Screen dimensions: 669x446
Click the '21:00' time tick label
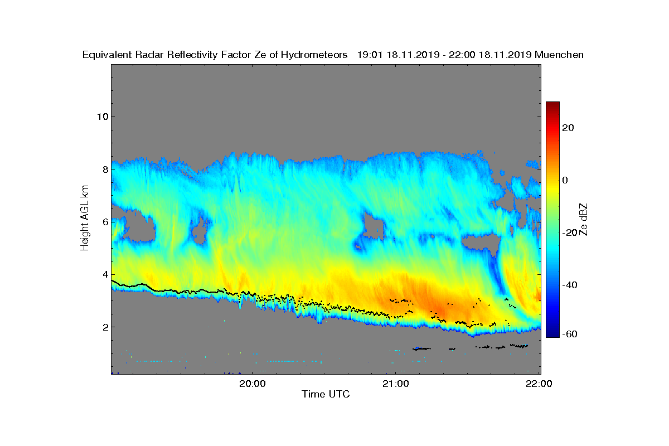pos(395,384)
